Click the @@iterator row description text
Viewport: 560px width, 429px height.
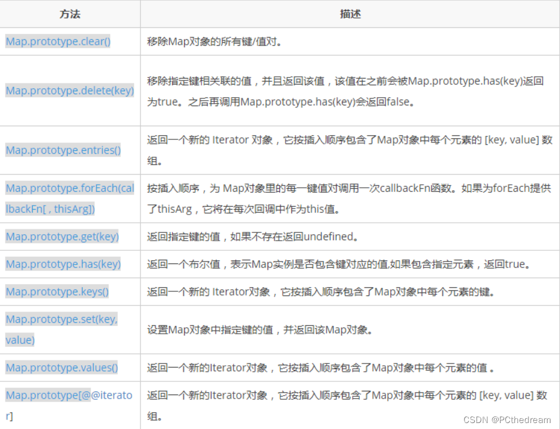[x=347, y=406]
